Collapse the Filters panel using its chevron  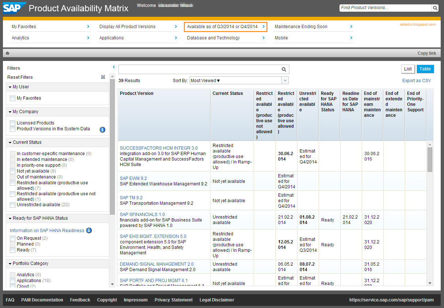pos(113,67)
